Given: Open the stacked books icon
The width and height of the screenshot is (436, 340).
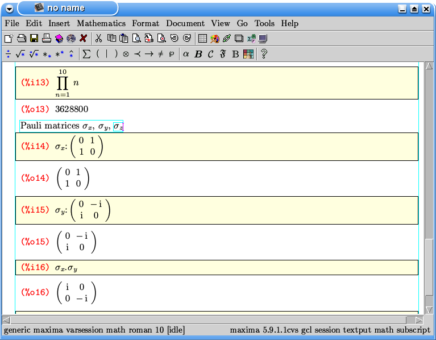Looking at the screenshot, I should (x=59, y=38).
